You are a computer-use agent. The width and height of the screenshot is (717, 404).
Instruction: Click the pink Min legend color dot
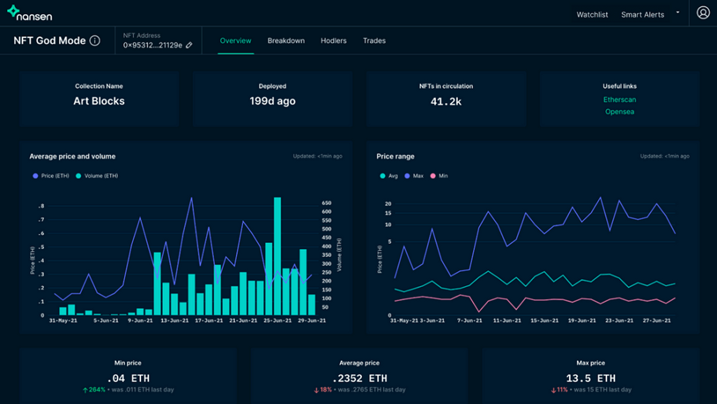click(x=432, y=176)
